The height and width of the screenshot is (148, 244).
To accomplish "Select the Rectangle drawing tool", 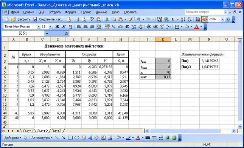I will coord(70,137).
